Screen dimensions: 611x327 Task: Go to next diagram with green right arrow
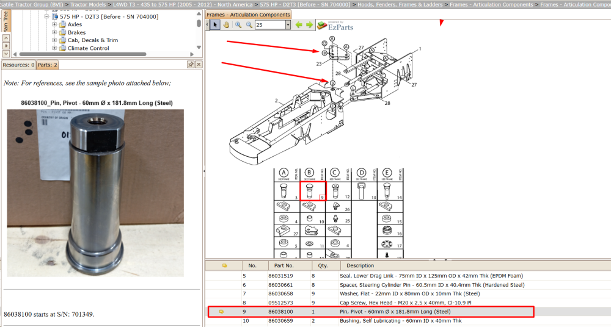[x=309, y=25]
